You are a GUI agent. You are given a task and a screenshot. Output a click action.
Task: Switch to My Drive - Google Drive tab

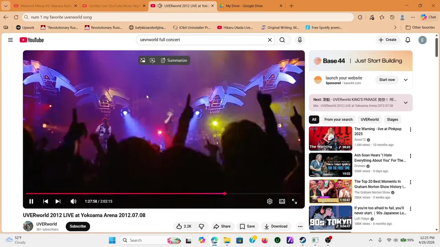pos(251,6)
